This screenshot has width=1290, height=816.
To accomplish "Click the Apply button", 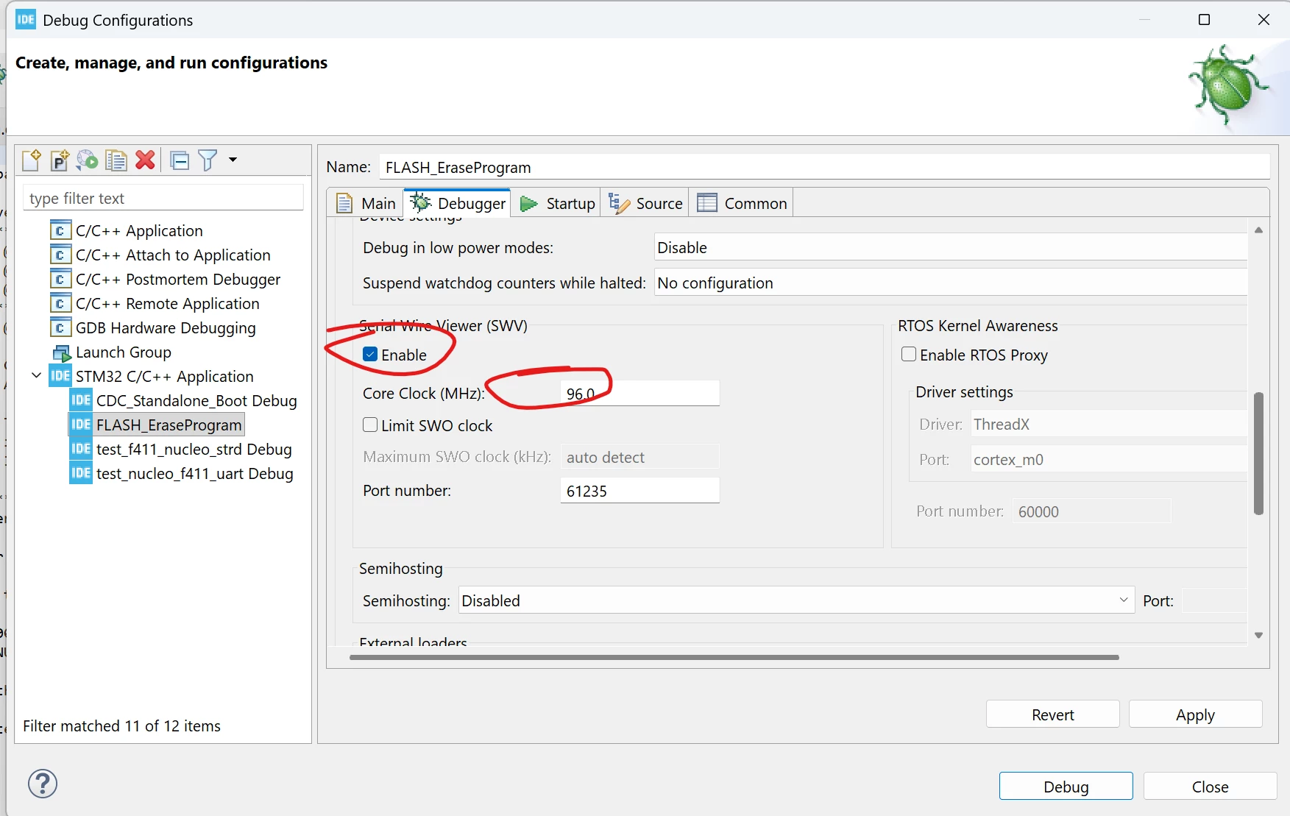I will click(x=1195, y=714).
